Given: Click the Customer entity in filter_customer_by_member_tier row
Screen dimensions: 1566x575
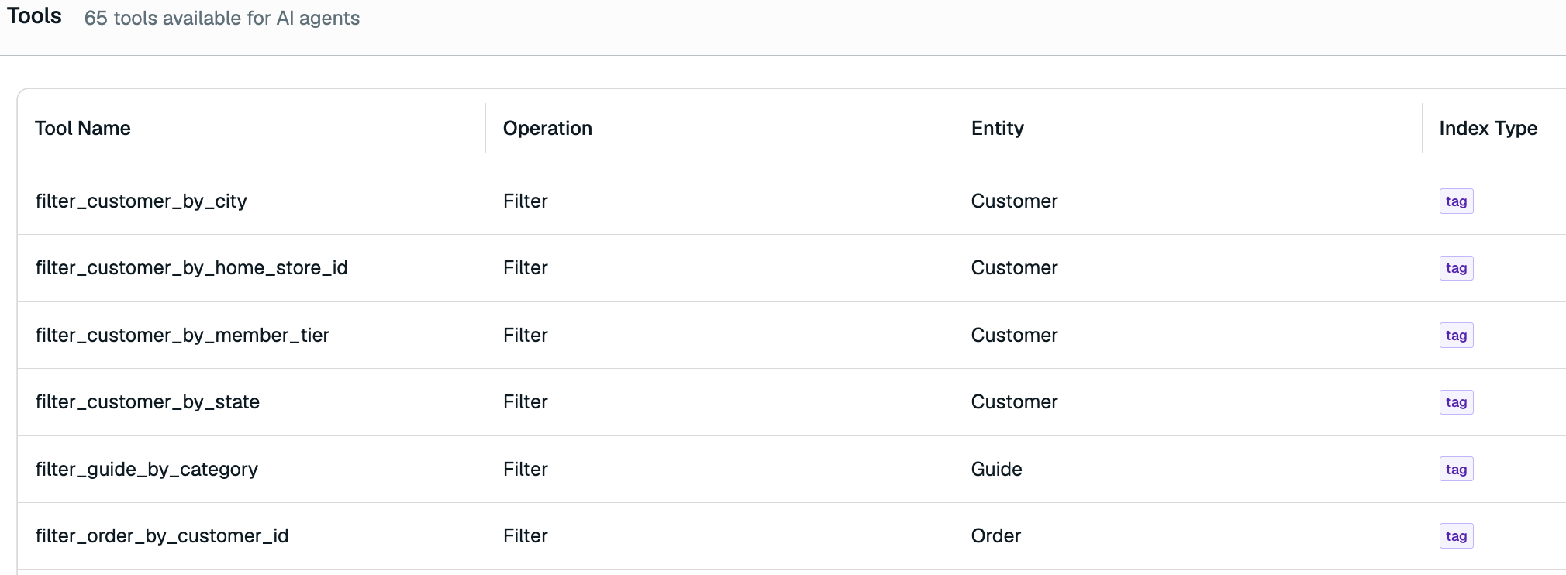Looking at the screenshot, I should pos(1014,336).
